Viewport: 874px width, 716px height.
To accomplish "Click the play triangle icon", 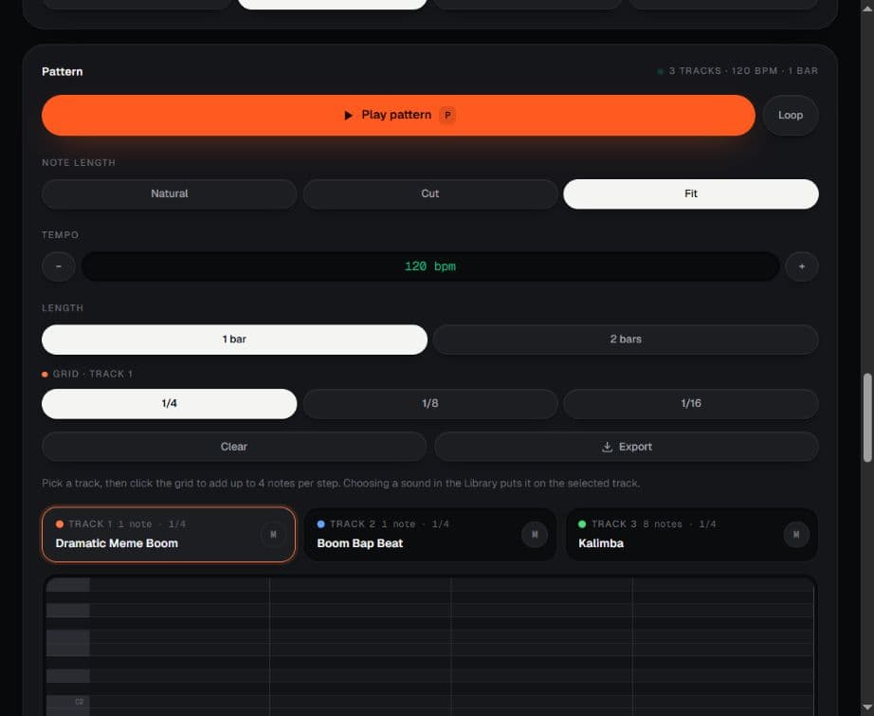I will [x=348, y=116].
